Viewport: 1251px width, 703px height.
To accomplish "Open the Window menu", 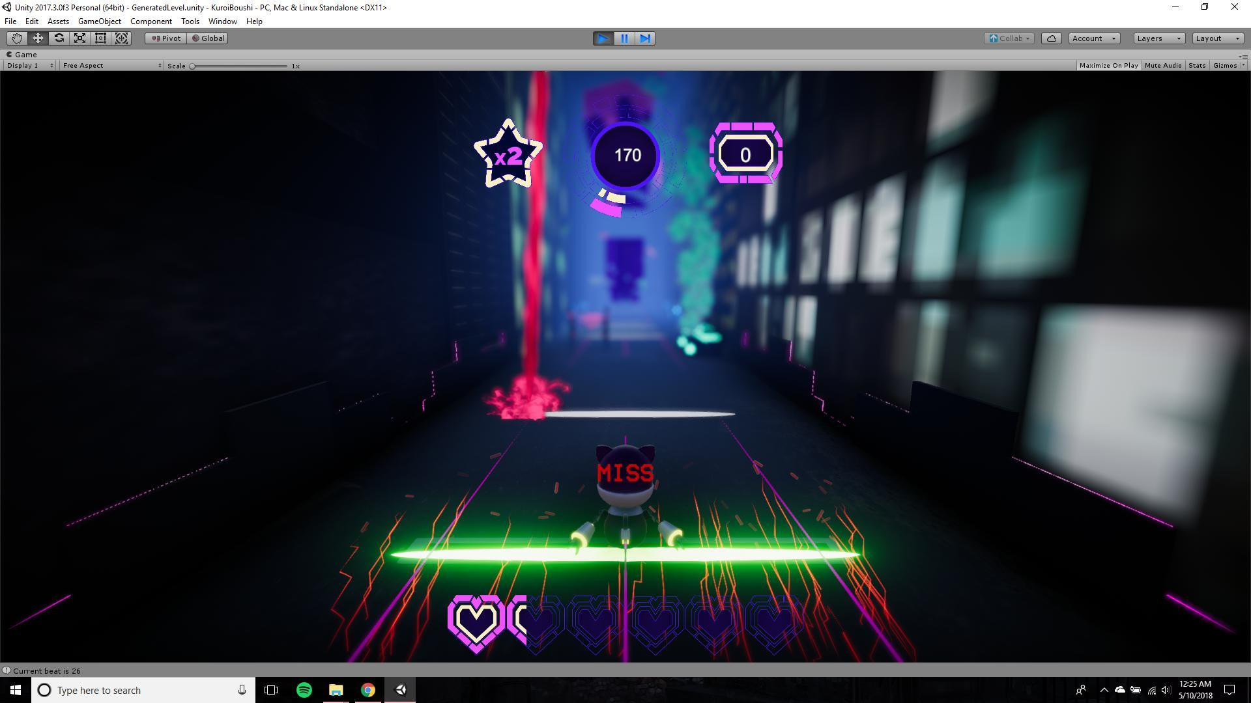I will pos(222,21).
